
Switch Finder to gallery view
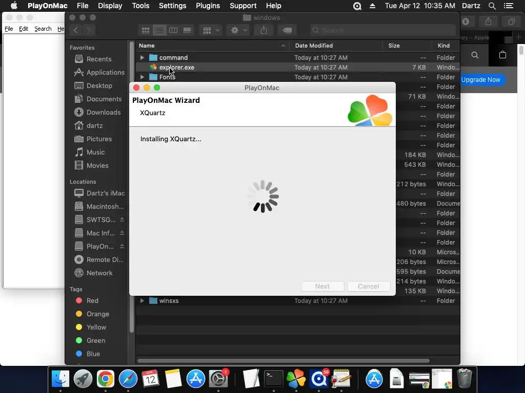click(x=187, y=30)
